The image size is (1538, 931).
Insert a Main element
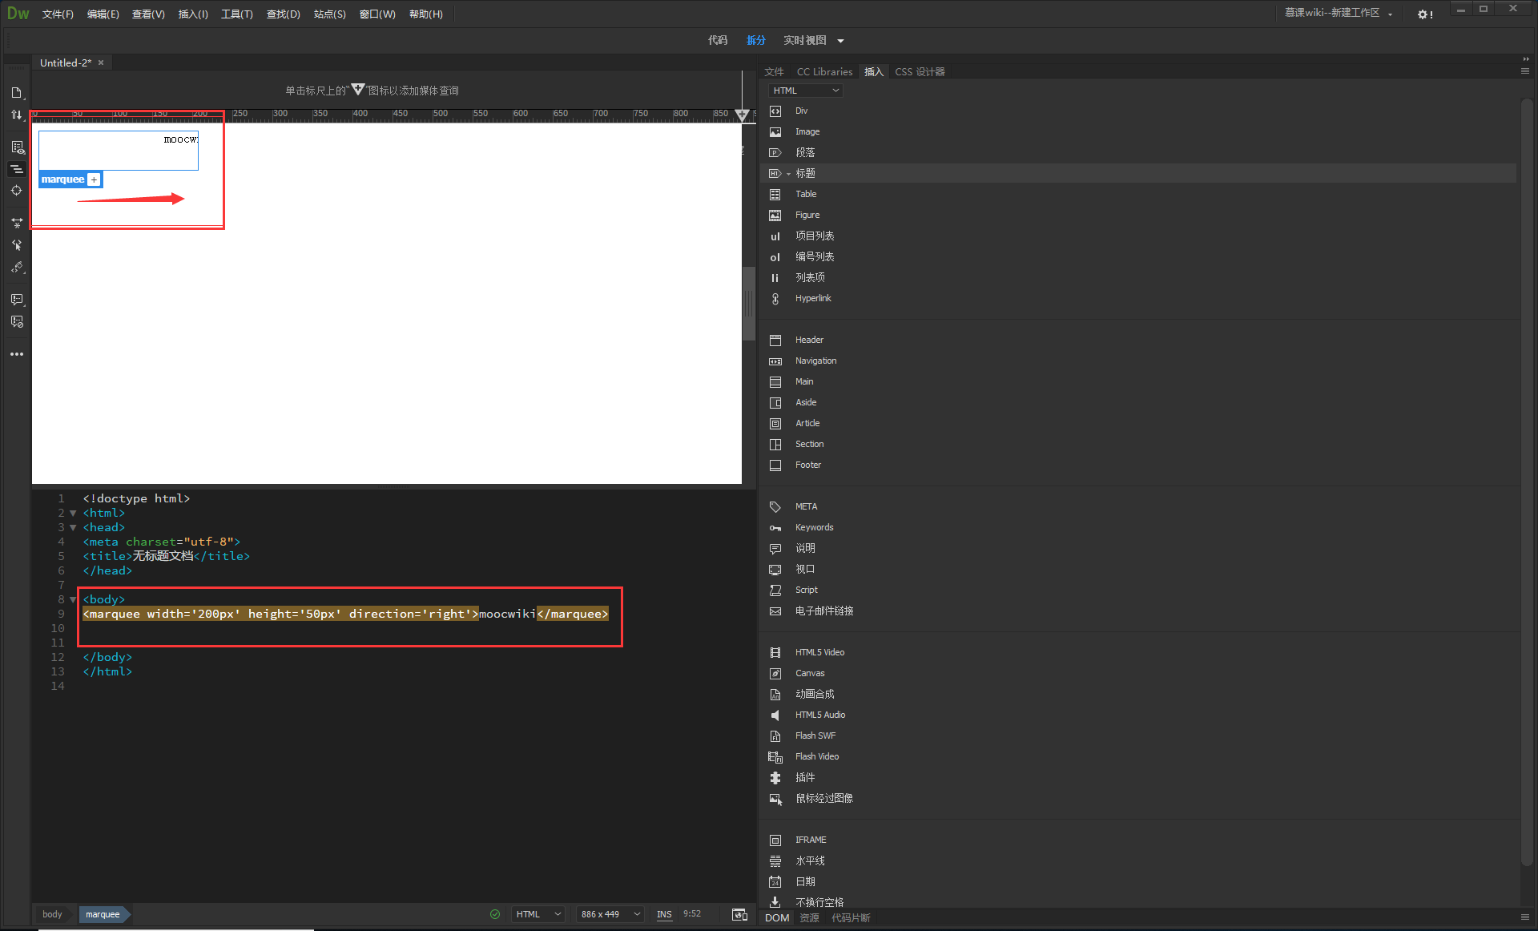pyautogui.click(x=803, y=381)
